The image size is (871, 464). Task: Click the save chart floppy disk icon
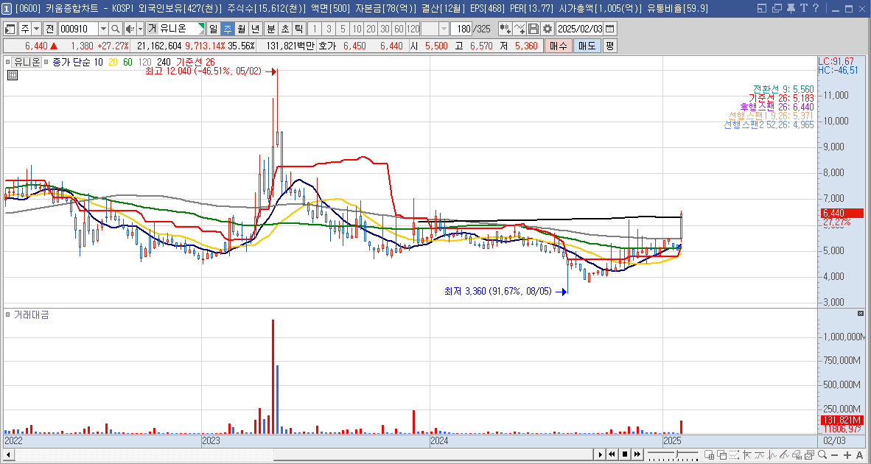pos(534,29)
